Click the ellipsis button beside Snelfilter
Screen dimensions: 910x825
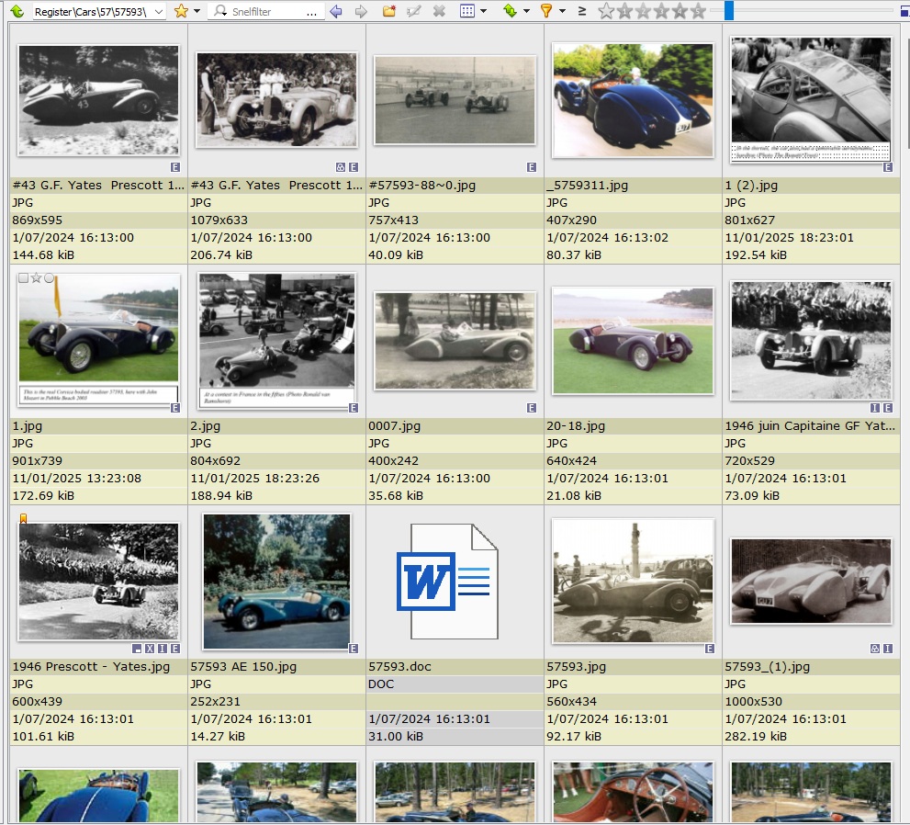(x=312, y=11)
